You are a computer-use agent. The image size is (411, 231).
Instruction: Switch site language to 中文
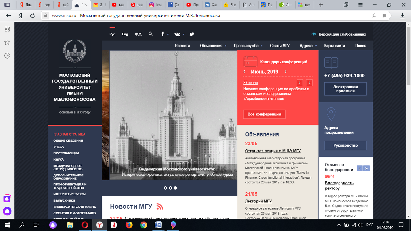138,34
